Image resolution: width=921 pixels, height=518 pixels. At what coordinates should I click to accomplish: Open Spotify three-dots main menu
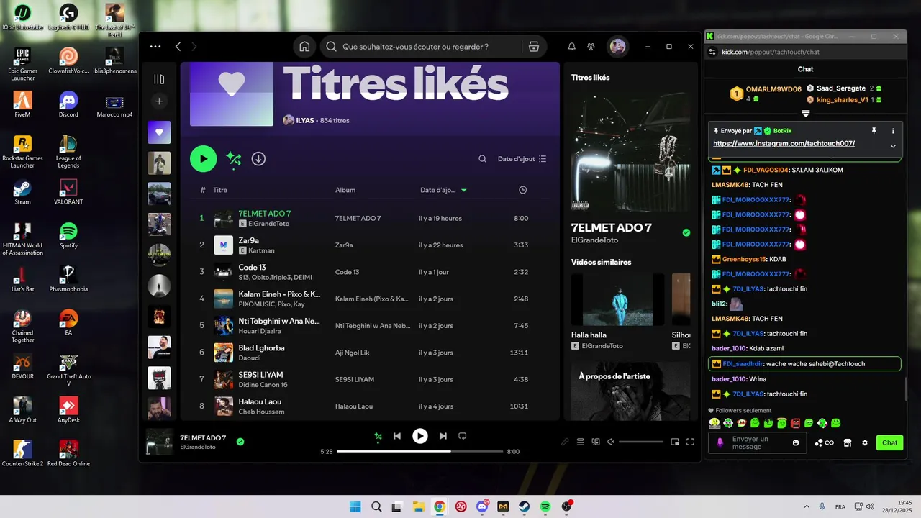tap(155, 47)
